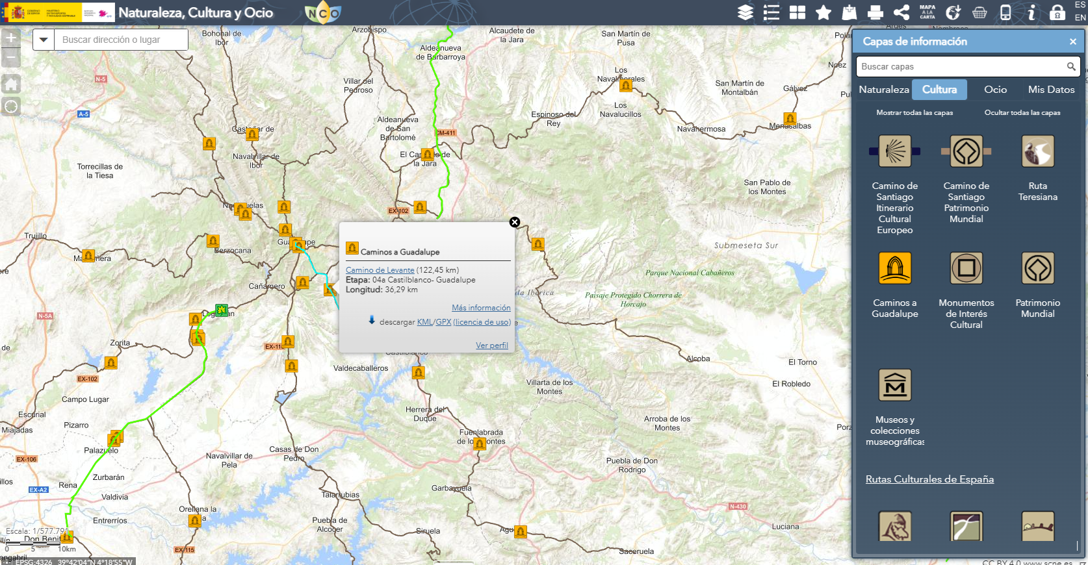The width and height of the screenshot is (1088, 565).
Task: Click the Naturaleza, Cultura y Ocio title
Action: click(196, 12)
